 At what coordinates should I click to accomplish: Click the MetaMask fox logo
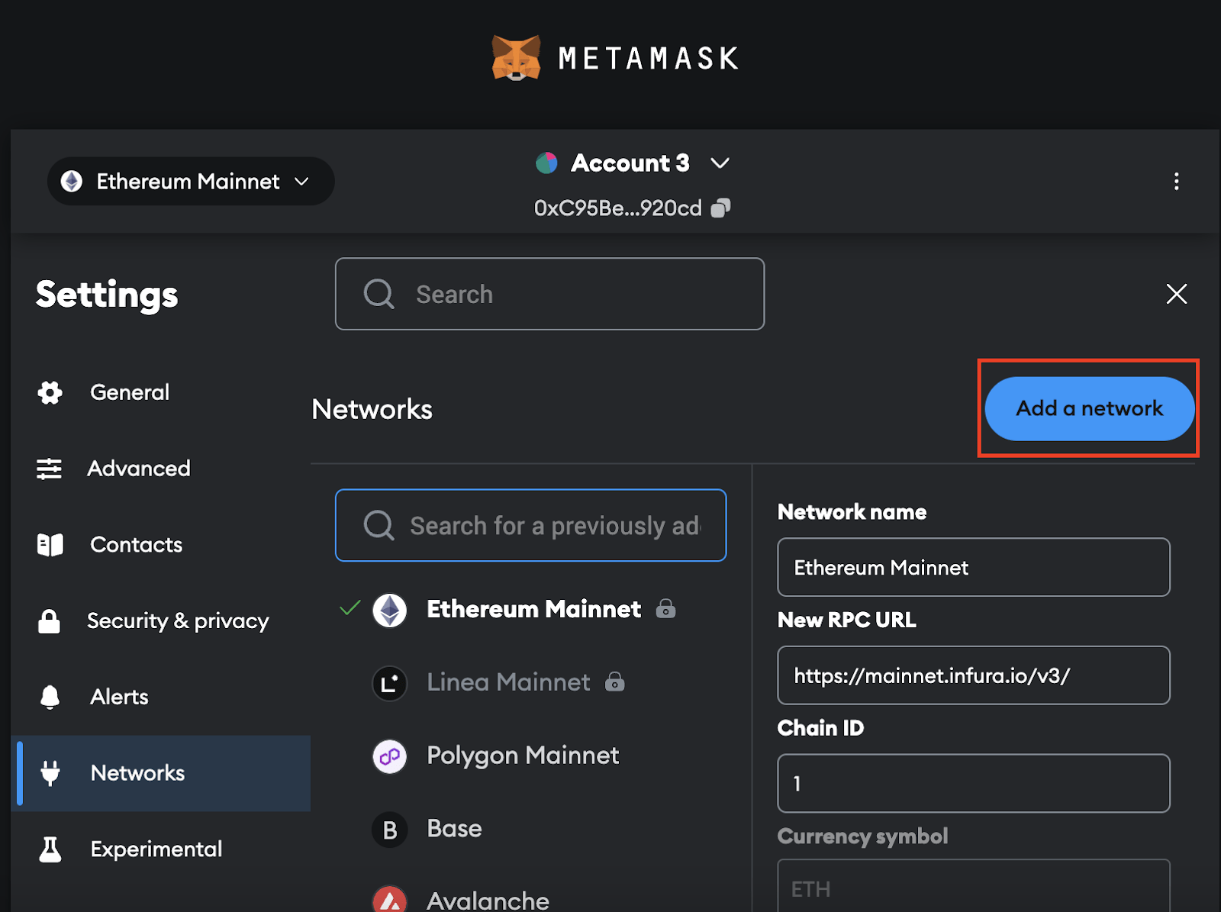tap(516, 58)
